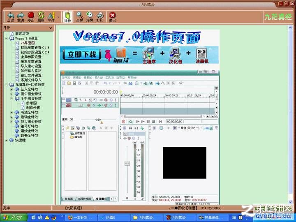Viewport: 296px width, 222px height.
Task: Open the 制作步骤 page under 千手观音特效
Action: pyautogui.click(x=33, y=108)
